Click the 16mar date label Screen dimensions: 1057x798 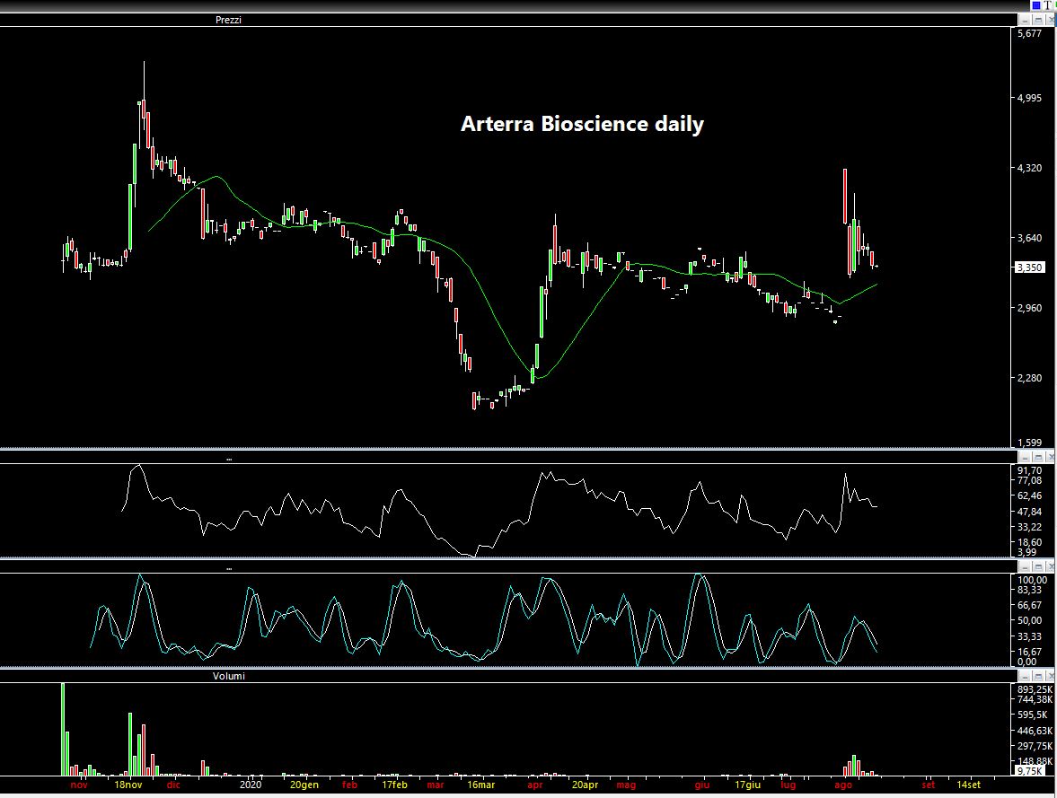coord(480,785)
